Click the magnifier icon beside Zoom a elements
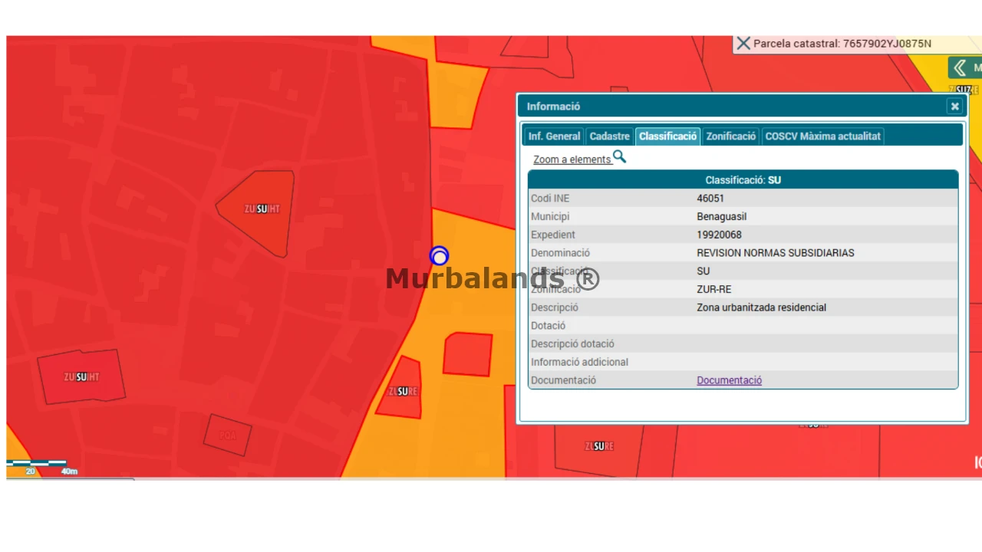The image size is (982, 552). [x=619, y=157]
